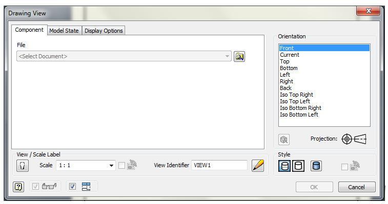Click the OK button
The width and height of the screenshot is (388, 204).
(314, 187)
